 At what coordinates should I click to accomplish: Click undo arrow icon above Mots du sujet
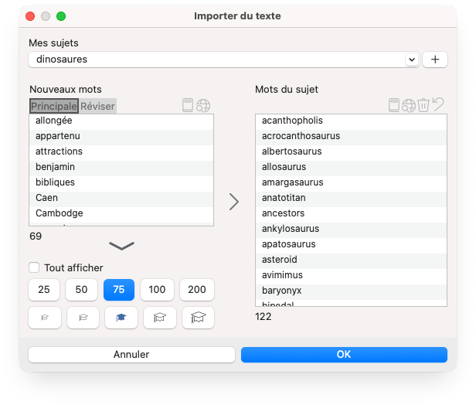click(x=438, y=105)
